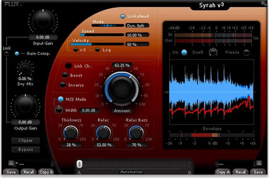Screen dimensions: 269x178
Task: Click the Width 0.00 dB field
Action: (x=89, y=110)
